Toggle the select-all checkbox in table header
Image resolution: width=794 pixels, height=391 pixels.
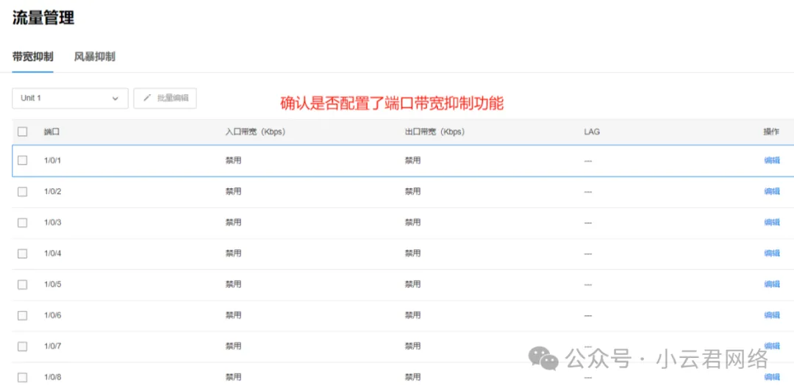point(22,132)
